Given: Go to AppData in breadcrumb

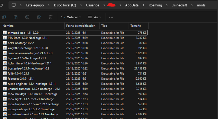Looking at the screenshot, I should click(x=132, y=5).
